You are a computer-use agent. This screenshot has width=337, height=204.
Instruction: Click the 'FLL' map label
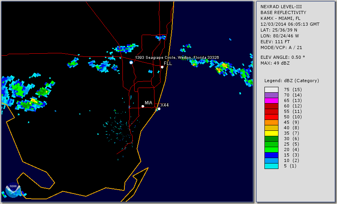click(168, 63)
